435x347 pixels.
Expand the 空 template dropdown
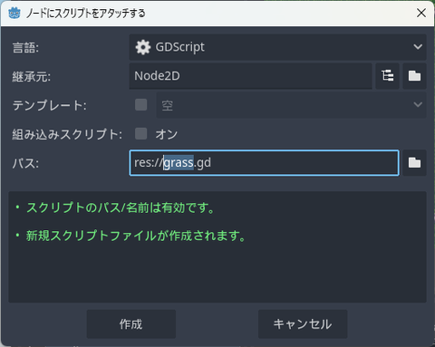pyautogui.click(x=291, y=105)
